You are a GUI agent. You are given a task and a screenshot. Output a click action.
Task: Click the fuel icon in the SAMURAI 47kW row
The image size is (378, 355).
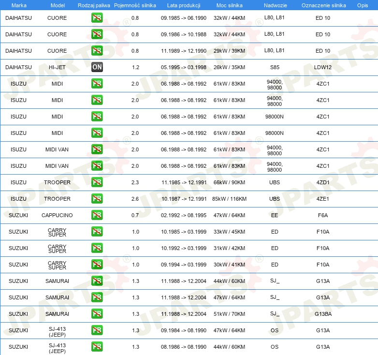(x=97, y=297)
